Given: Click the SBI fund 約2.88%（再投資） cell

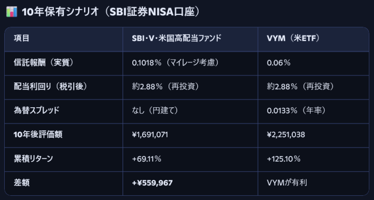Looking at the screenshot, I should click(x=163, y=87).
